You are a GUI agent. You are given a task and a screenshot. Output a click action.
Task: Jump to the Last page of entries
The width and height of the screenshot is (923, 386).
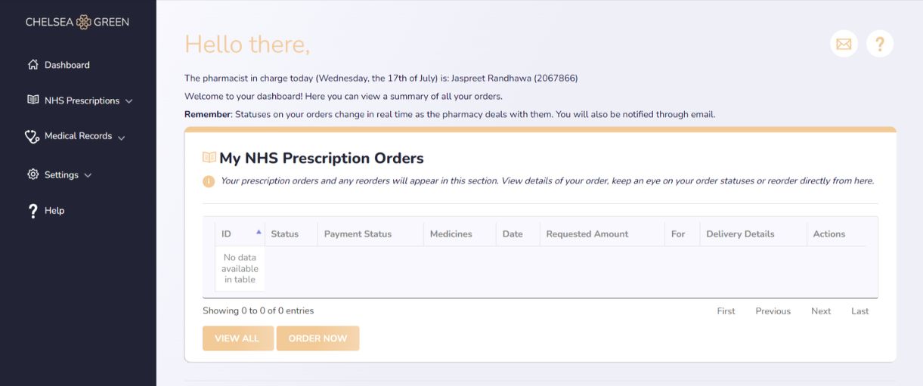pyautogui.click(x=860, y=311)
